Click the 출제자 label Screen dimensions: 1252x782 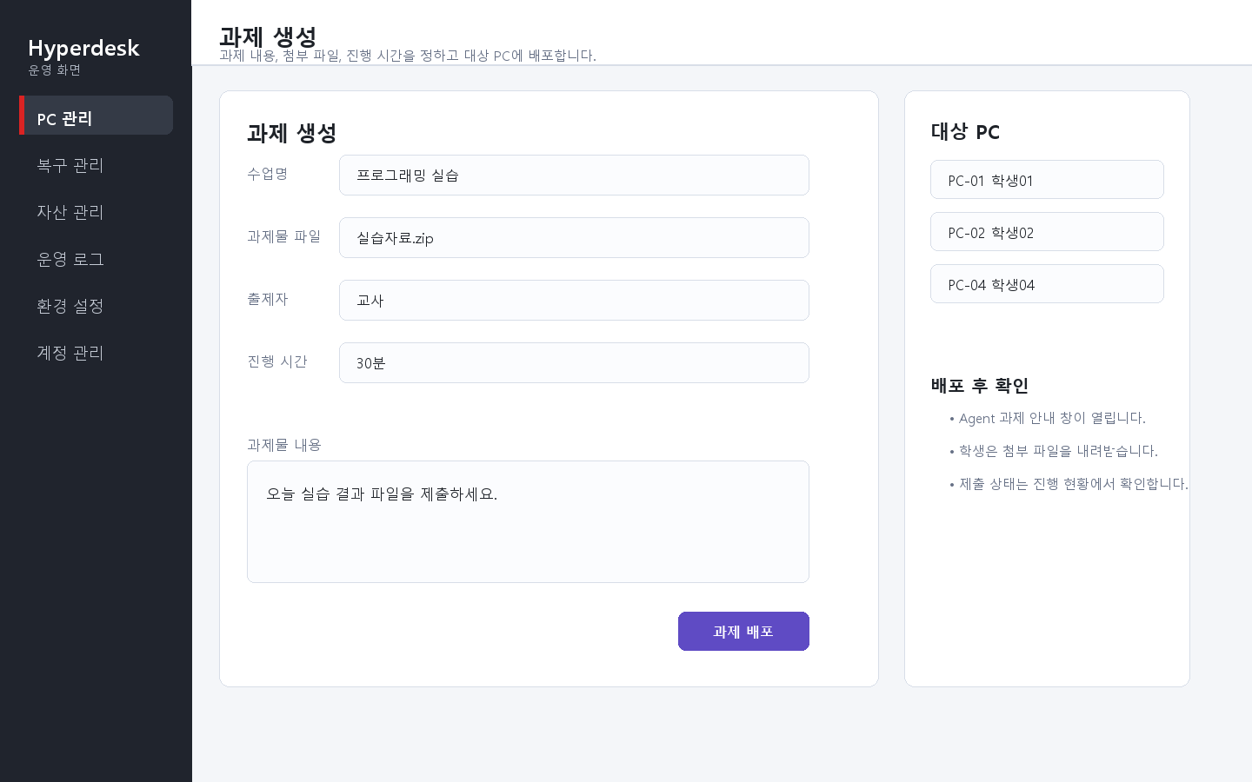click(268, 299)
